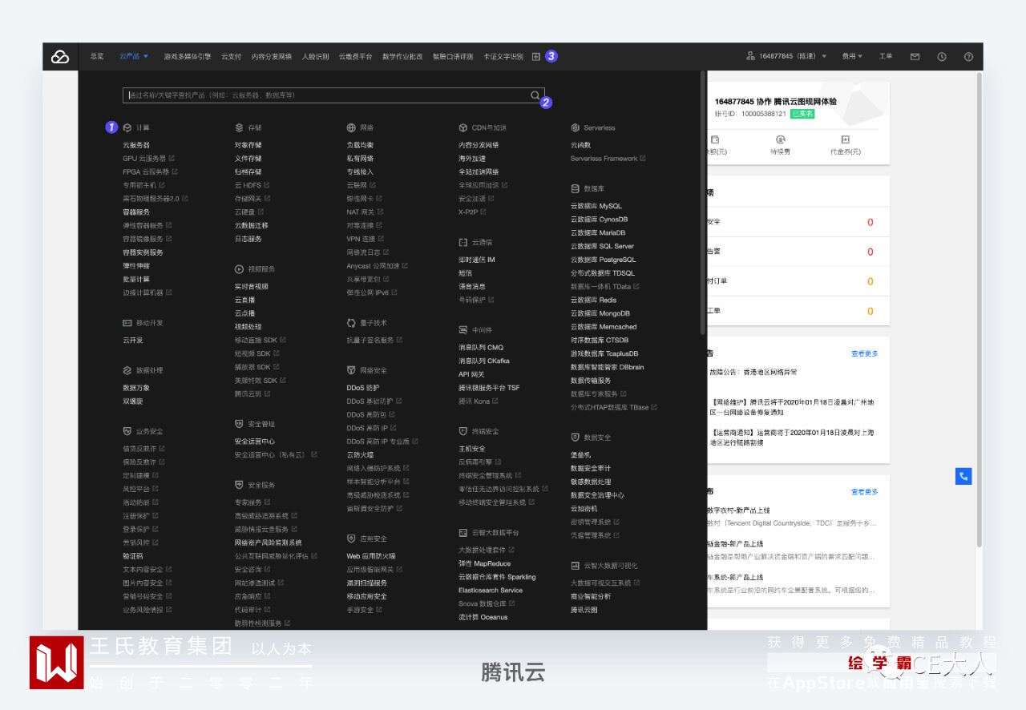
Task: Click external link icon next to 堡垒机 neighbor 数据库一体机 TData
Action: pos(636,286)
